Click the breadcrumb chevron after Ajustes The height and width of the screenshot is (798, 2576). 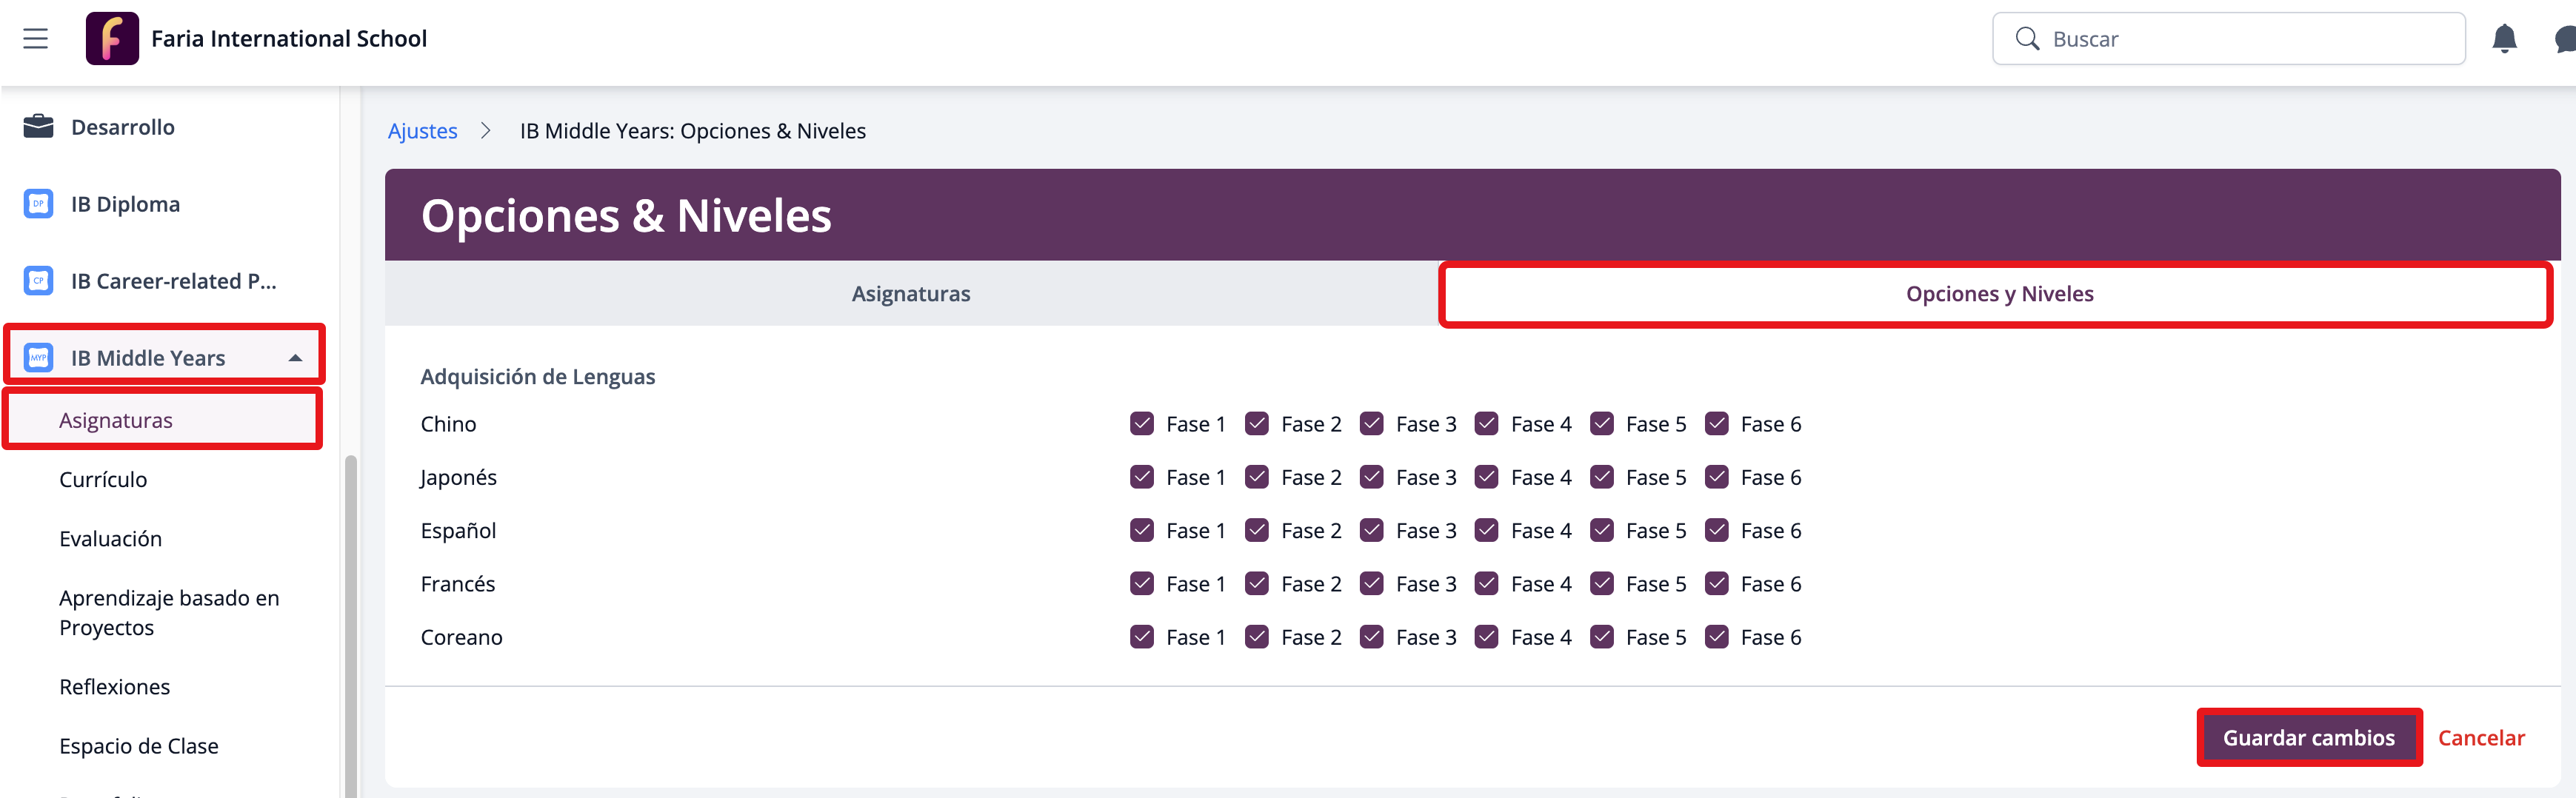coord(486,131)
